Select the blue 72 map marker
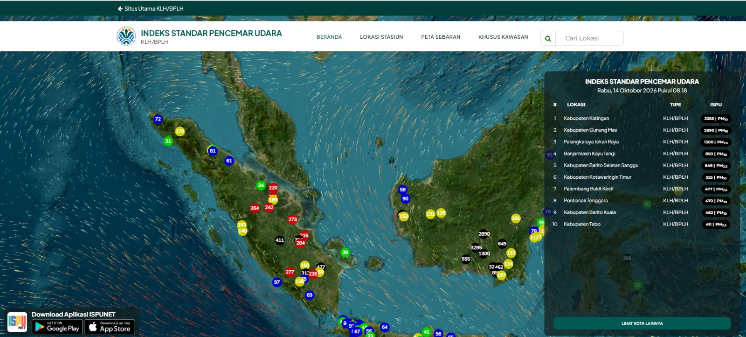Image resolution: width=746 pixels, height=337 pixels. 158,119
